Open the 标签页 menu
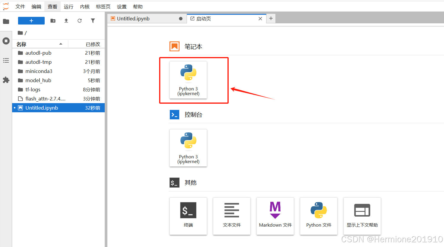 point(103,6)
